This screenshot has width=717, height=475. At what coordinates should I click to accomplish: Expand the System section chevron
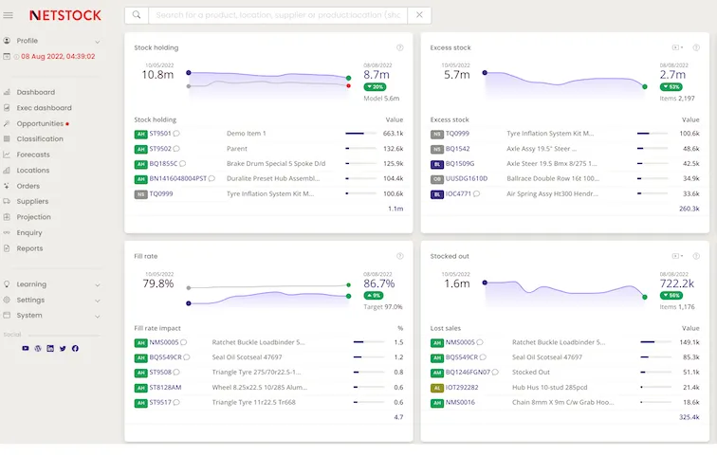[98, 316]
